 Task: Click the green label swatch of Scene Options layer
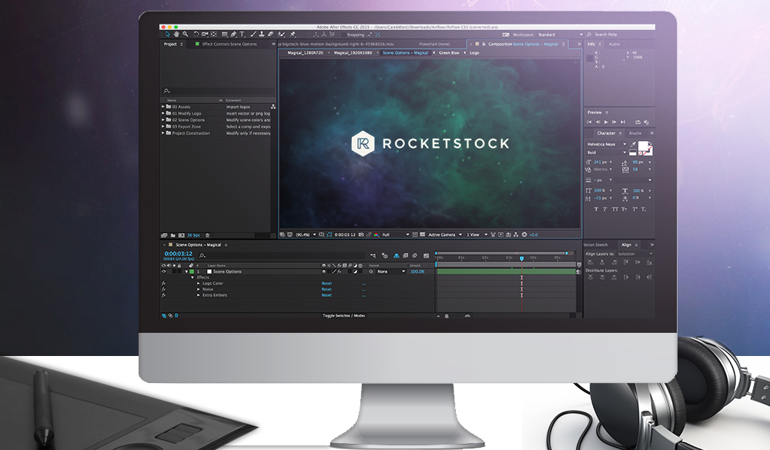point(192,272)
